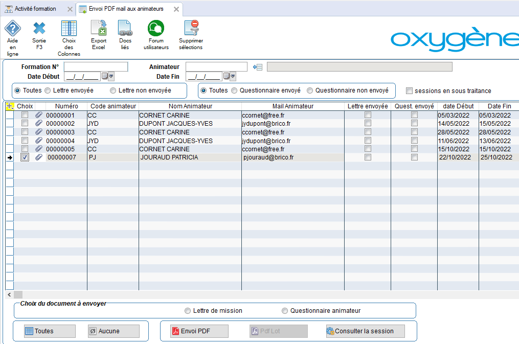Expand the Date Début dropdown arrow
The image size is (519, 344).
click(x=111, y=76)
